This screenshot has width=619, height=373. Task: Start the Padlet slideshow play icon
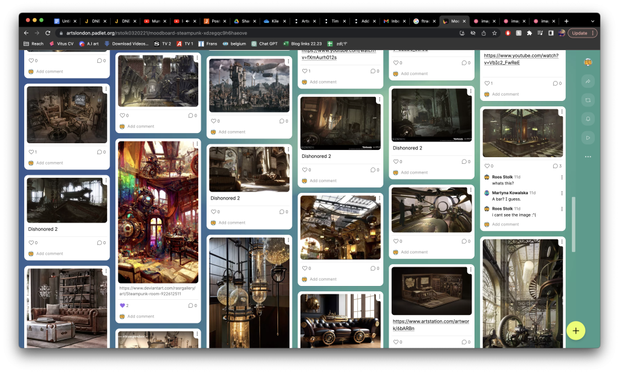(588, 138)
